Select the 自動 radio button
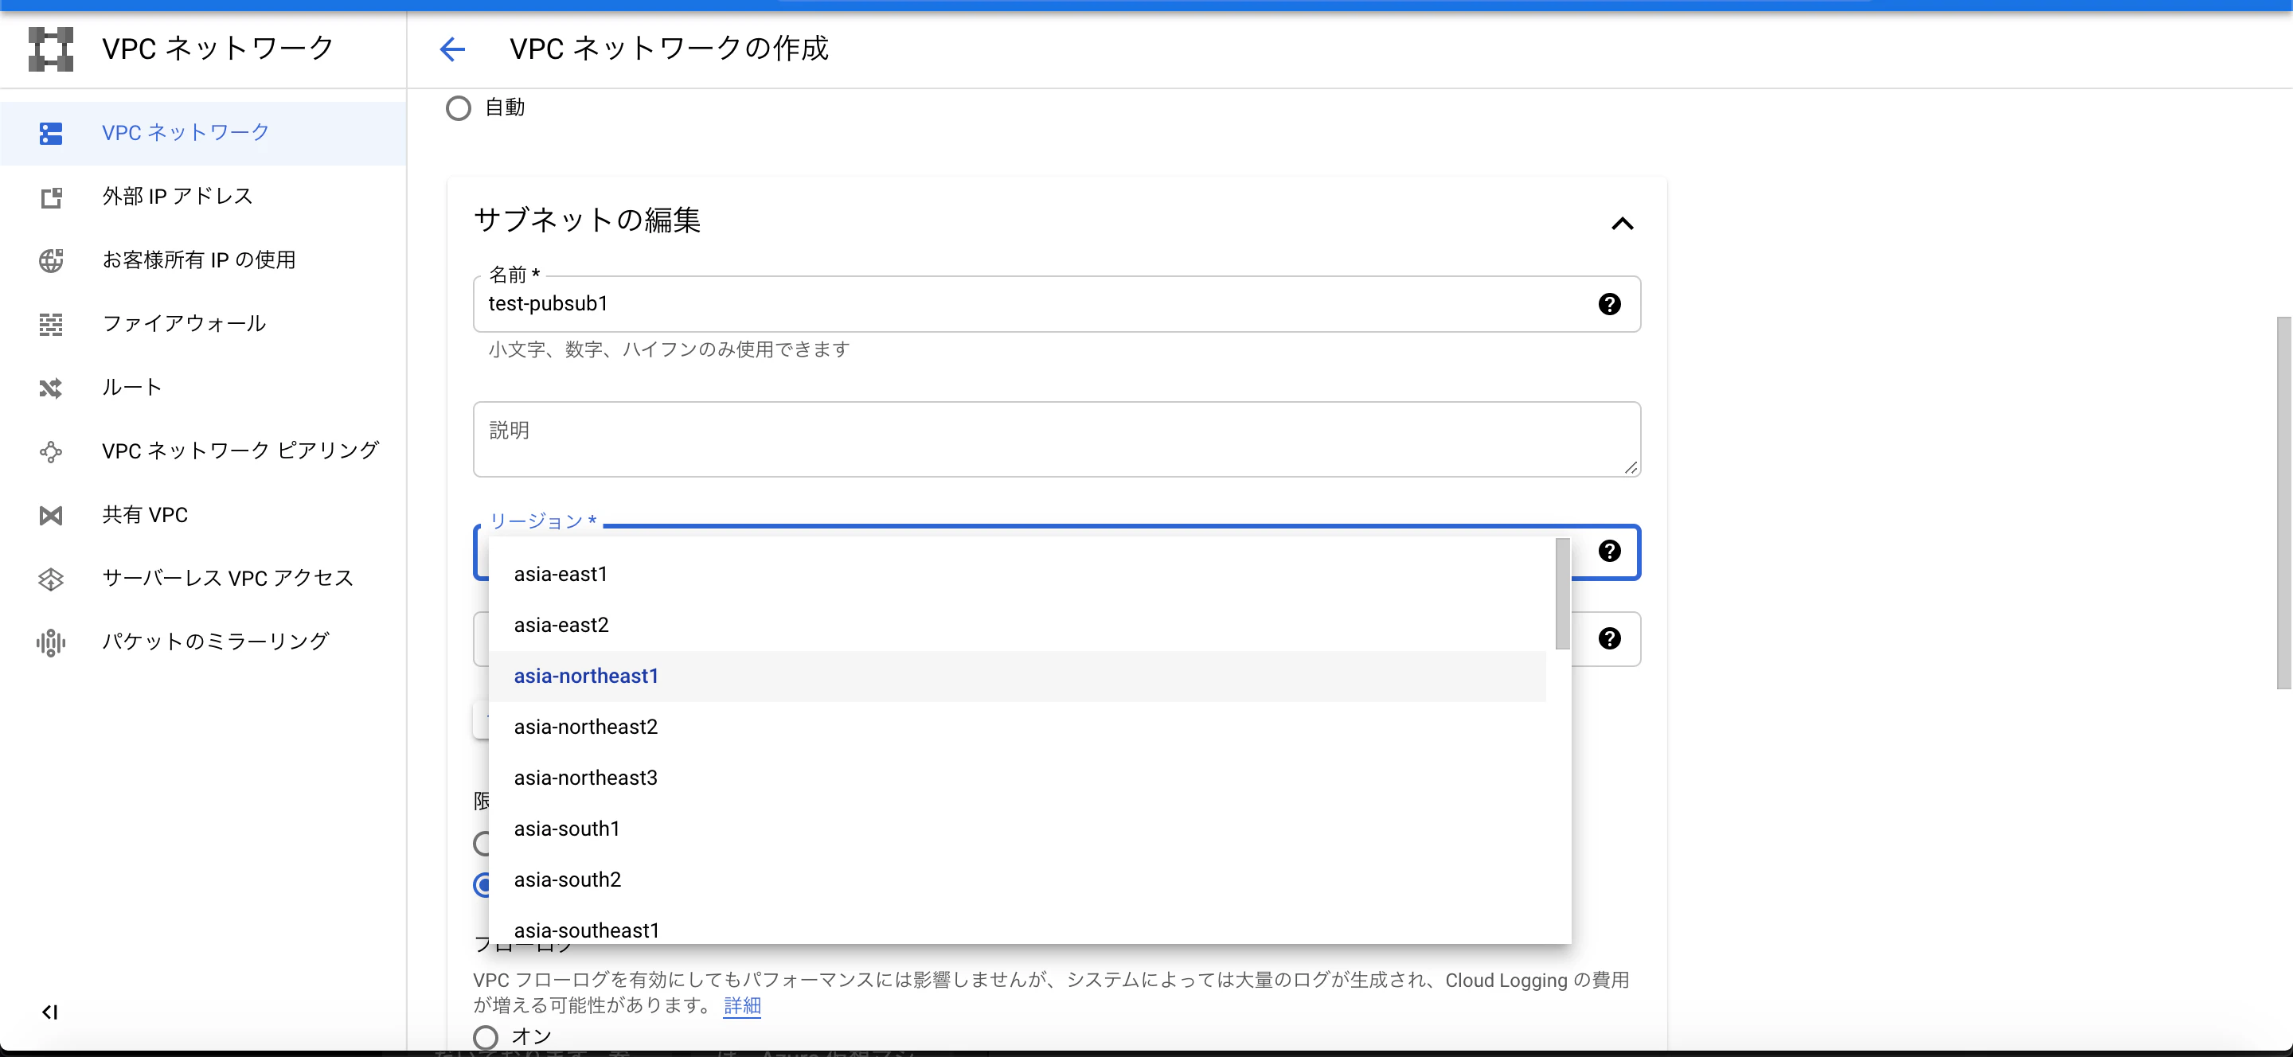The width and height of the screenshot is (2293, 1057). pyautogui.click(x=459, y=108)
